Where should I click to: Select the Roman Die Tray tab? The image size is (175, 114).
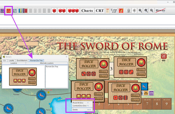click(36, 60)
